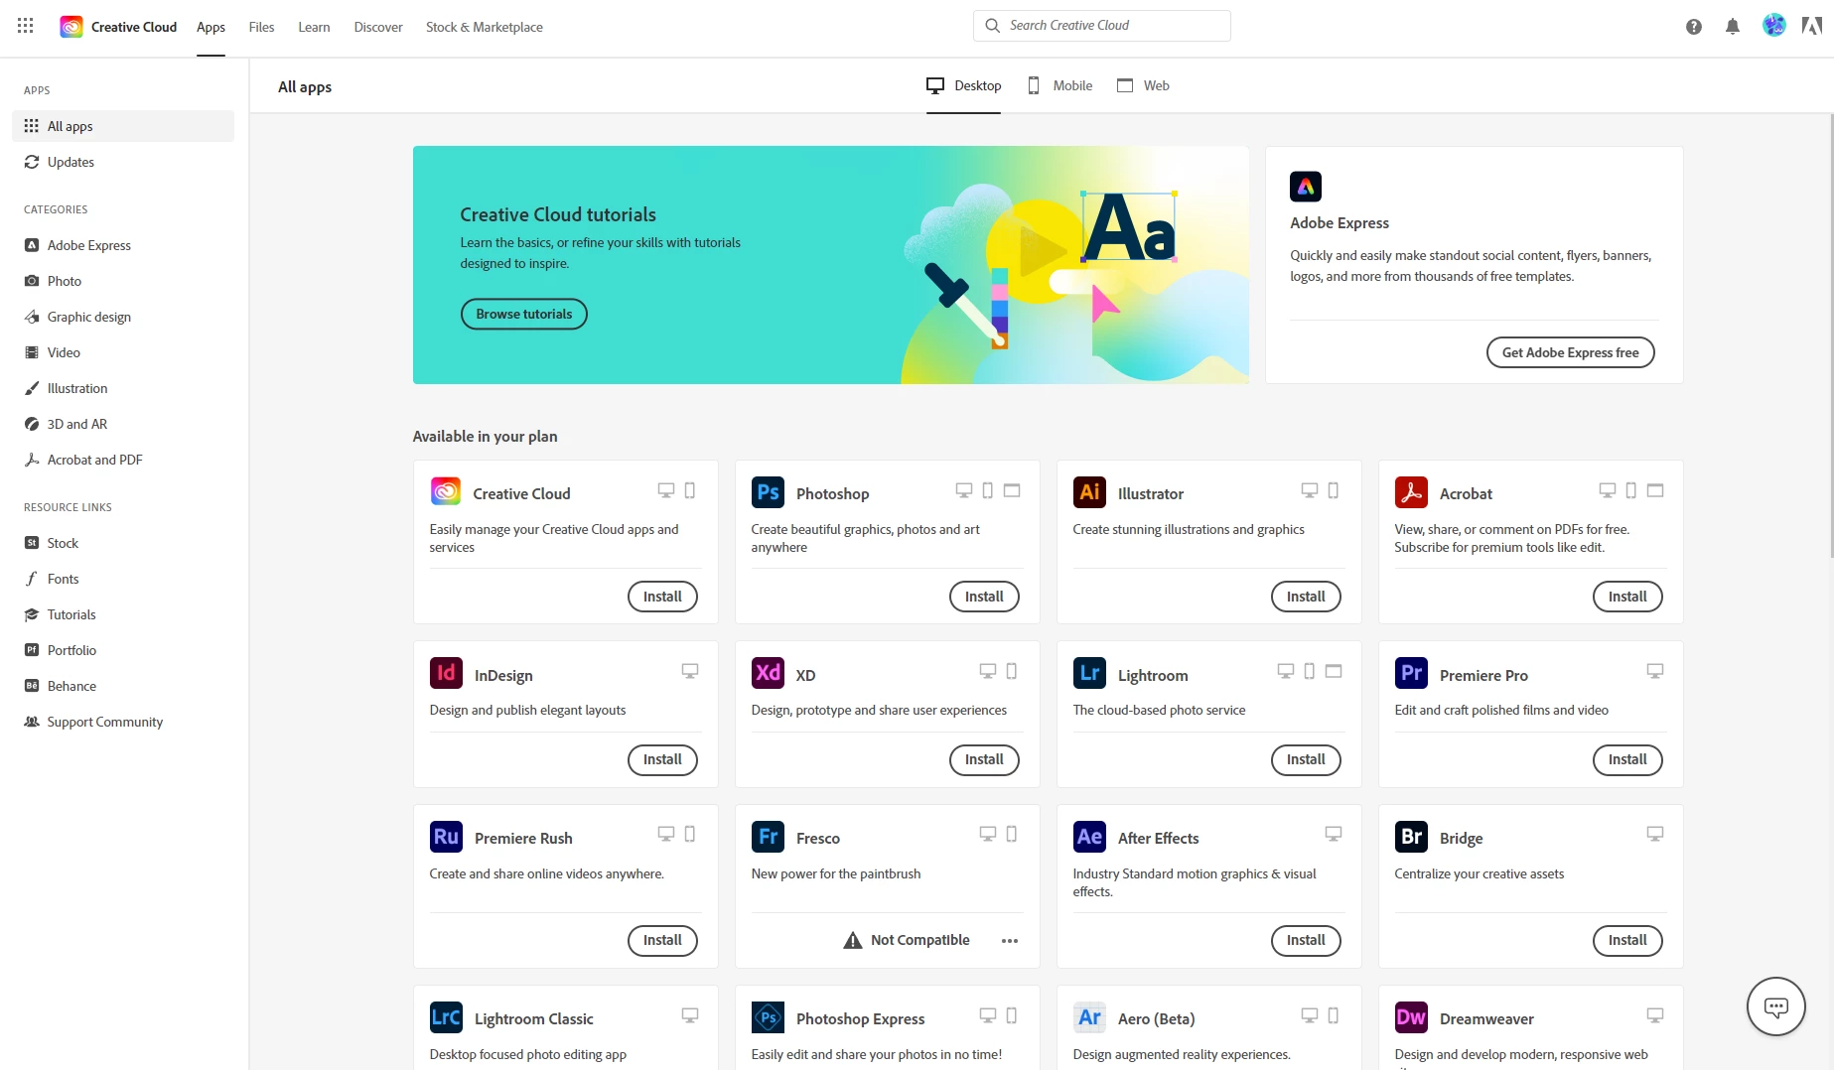Open the user profile avatar
Viewport: 1834px width, 1070px height.
click(1774, 26)
